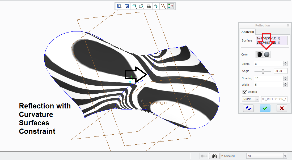This screenshot has width=292, height=160.
Task: Decrease the Lights value with down arrow
Action: 285,65
